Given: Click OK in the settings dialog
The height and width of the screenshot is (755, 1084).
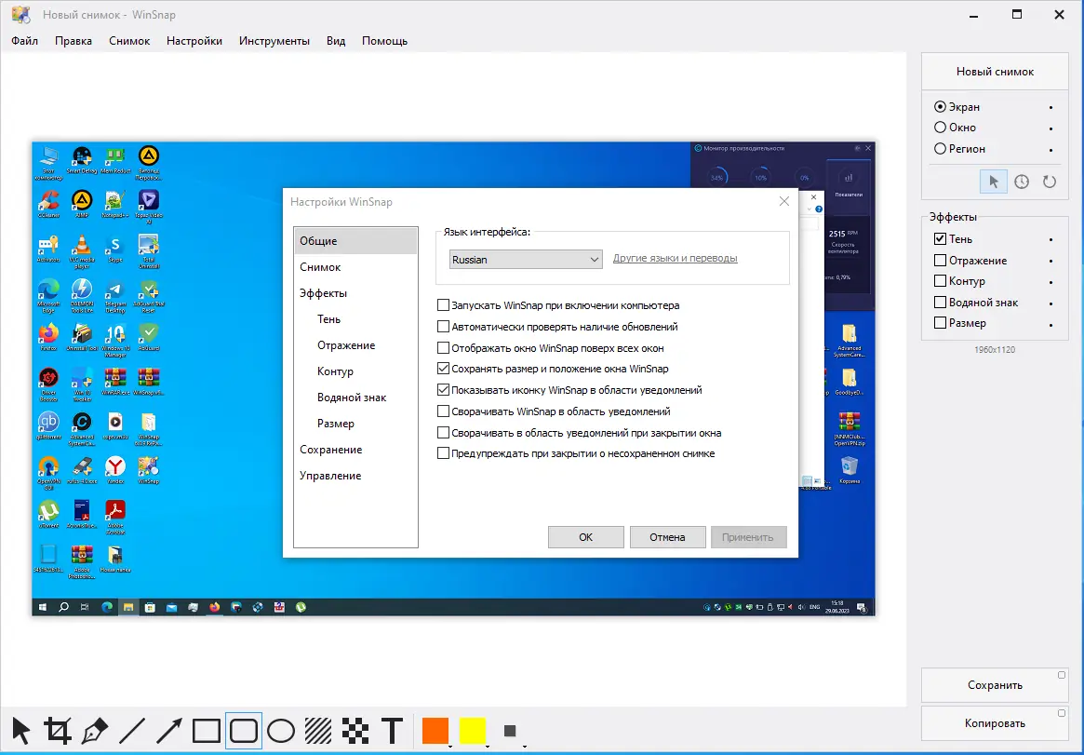Looking at the screenshot, I should 585,537.
